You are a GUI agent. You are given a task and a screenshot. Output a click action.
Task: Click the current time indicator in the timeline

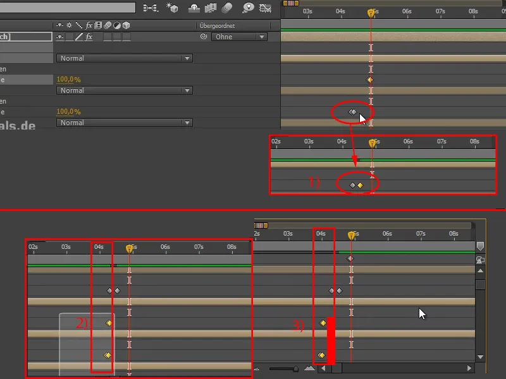pos(370,11)
